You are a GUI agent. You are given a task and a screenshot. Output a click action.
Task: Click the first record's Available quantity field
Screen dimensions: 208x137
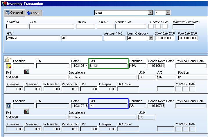coord(15,89)
